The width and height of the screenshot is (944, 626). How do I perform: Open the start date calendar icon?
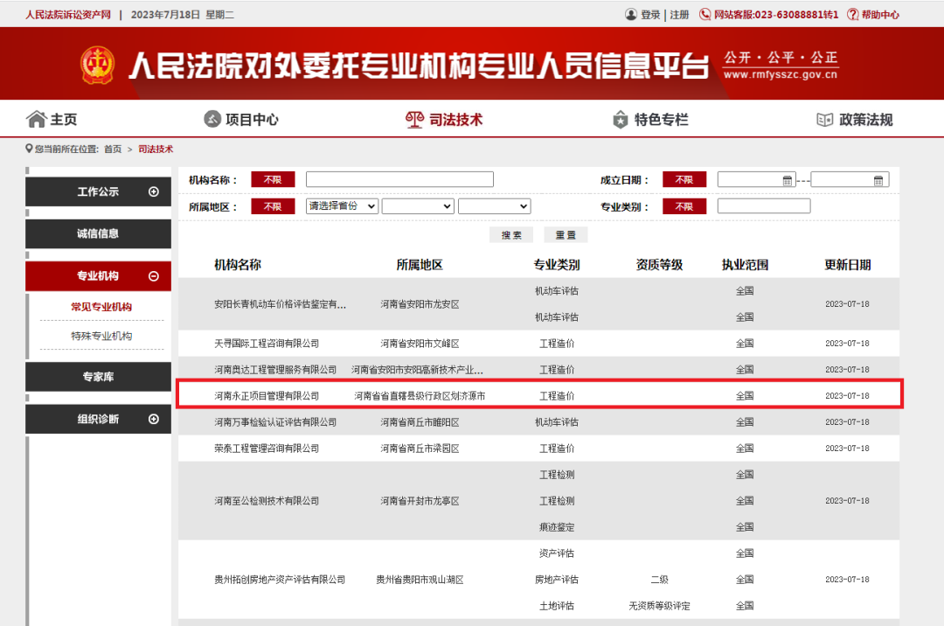[787, 180]
